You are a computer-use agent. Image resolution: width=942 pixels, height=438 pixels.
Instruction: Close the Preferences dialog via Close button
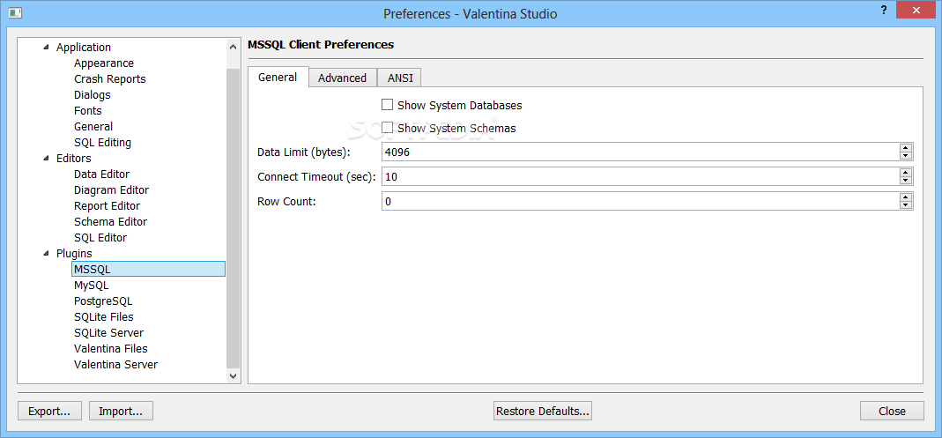(892, 411)
